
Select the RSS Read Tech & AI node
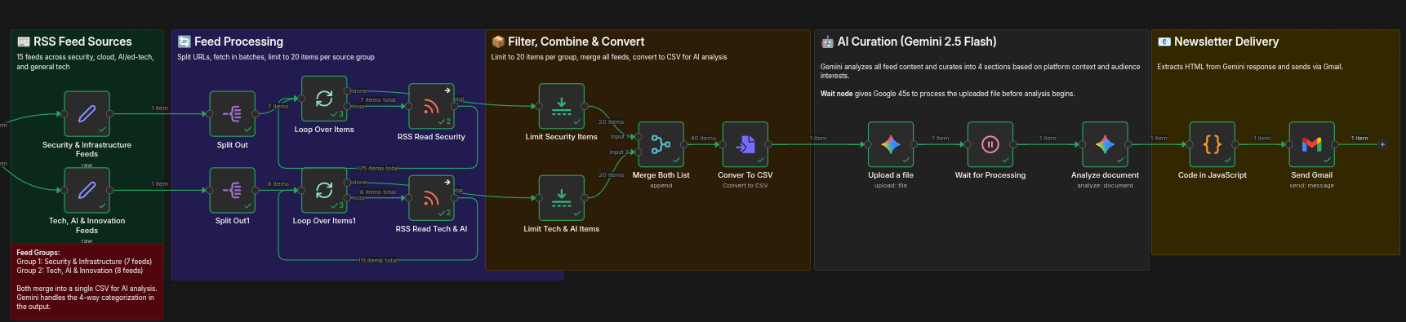(431, 198)
